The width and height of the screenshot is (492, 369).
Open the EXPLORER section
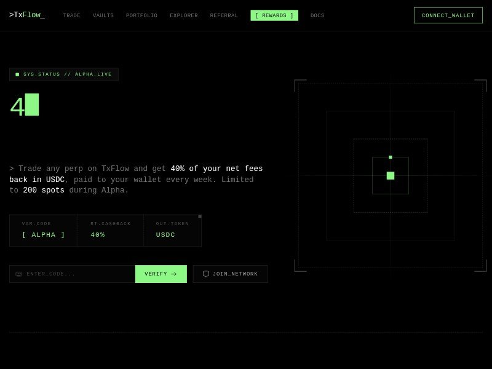point(183,15)
